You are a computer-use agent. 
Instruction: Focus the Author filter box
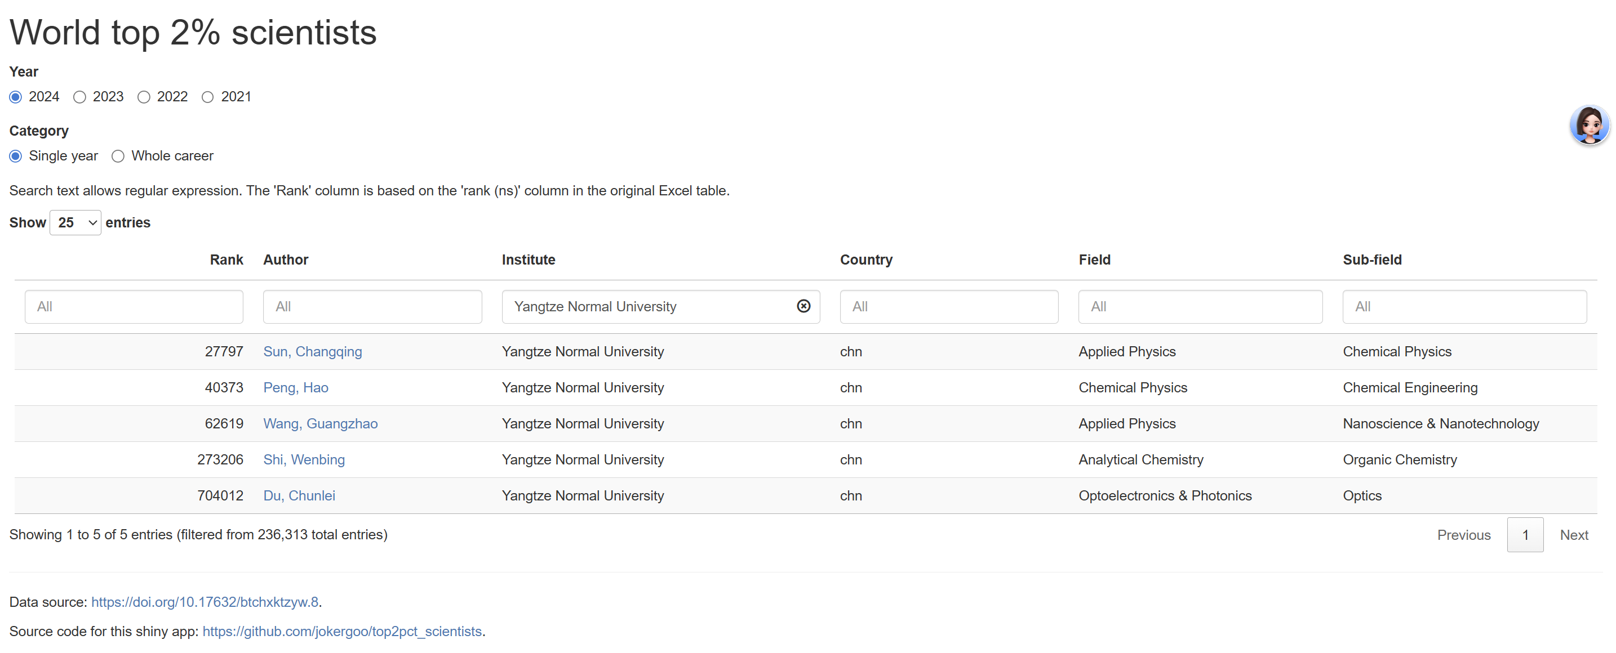(372, 306)
